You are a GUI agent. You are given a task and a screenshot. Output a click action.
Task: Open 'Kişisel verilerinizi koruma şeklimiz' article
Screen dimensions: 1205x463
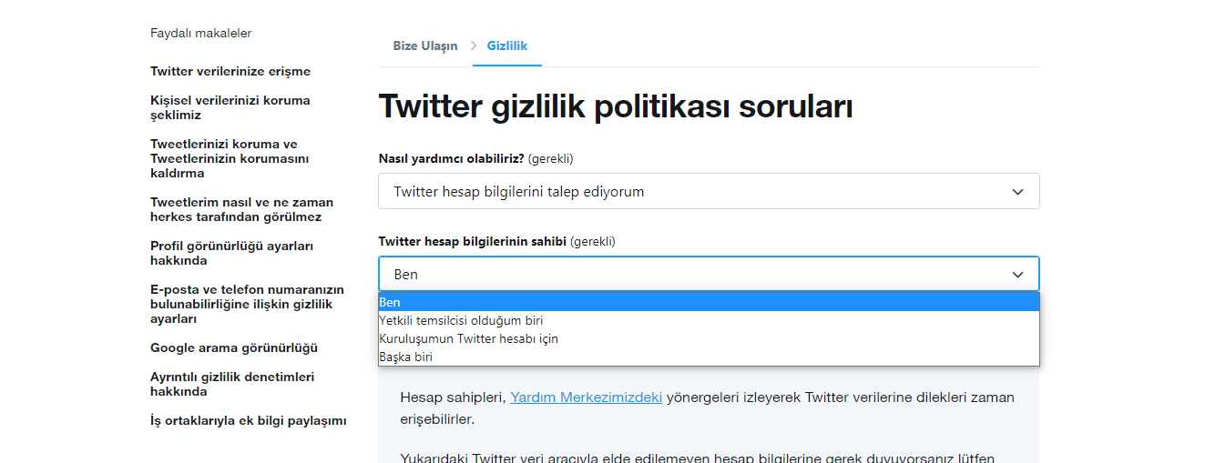(x=230, y=107)
